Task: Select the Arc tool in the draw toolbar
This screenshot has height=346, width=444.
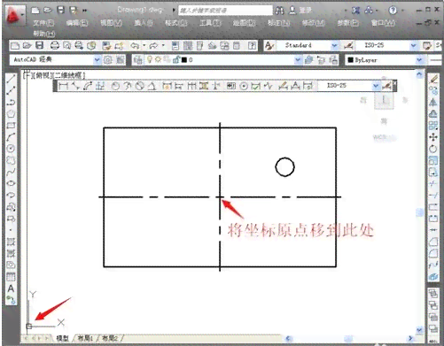Action: (11, 137)
